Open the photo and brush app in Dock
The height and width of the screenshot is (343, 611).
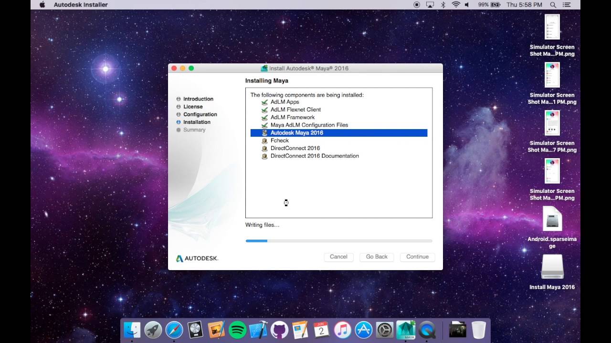[216, 330]
